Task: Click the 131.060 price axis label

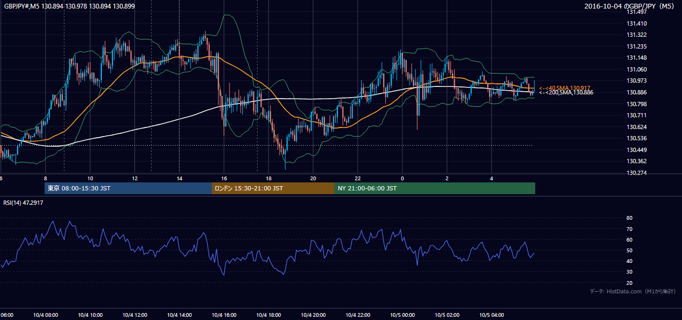Action: [637, 69]
